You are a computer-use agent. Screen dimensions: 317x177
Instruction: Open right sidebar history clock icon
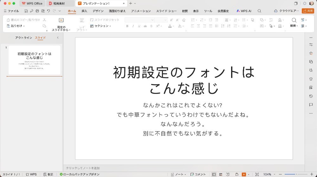(x=311, y=96)
